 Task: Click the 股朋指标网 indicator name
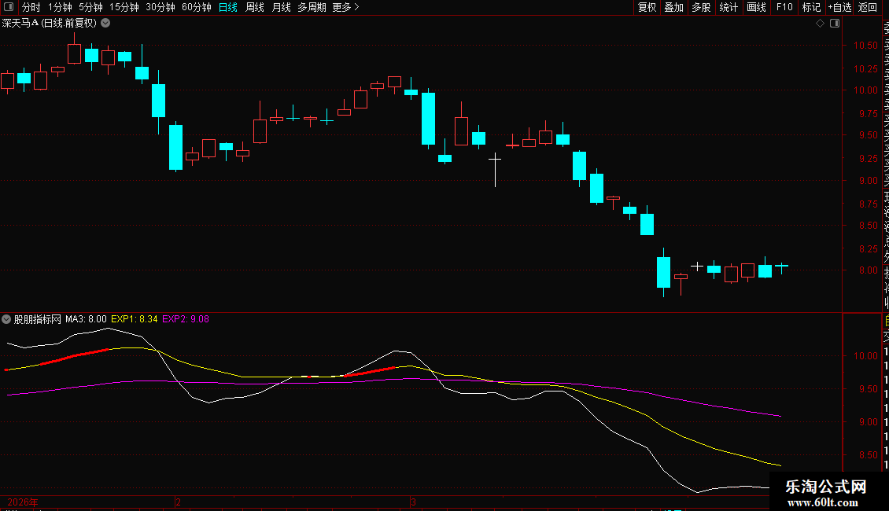tap(38, 319)
